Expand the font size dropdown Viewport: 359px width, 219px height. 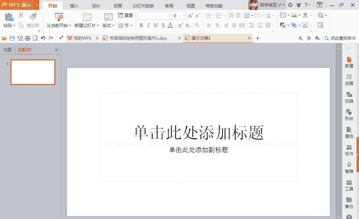point(183,15)
